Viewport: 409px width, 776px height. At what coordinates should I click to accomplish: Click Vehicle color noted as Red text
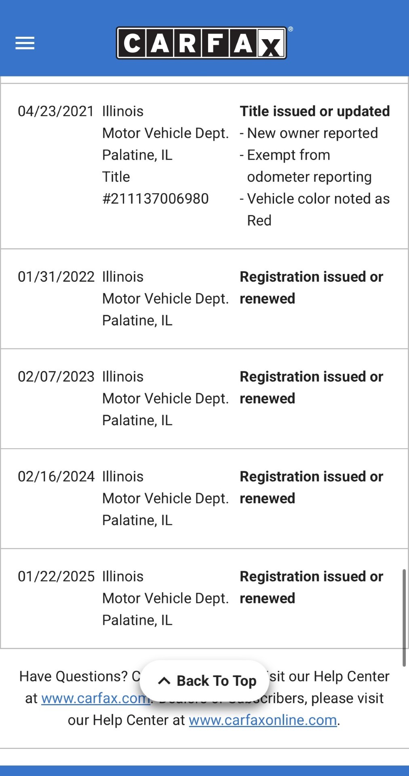click(318, 199)
